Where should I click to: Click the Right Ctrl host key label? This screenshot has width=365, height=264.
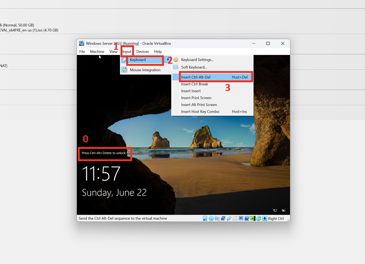click(x=276, y=218)
